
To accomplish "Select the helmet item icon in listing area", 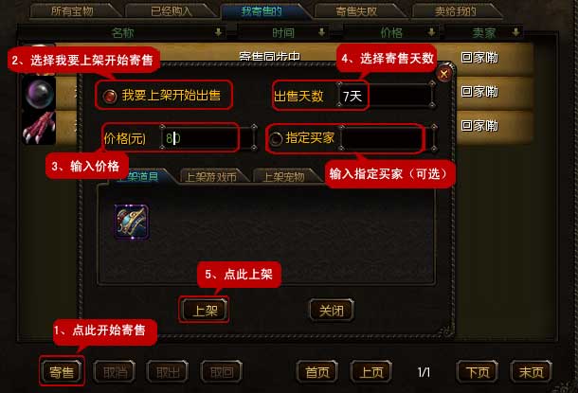I will [132, 223].
